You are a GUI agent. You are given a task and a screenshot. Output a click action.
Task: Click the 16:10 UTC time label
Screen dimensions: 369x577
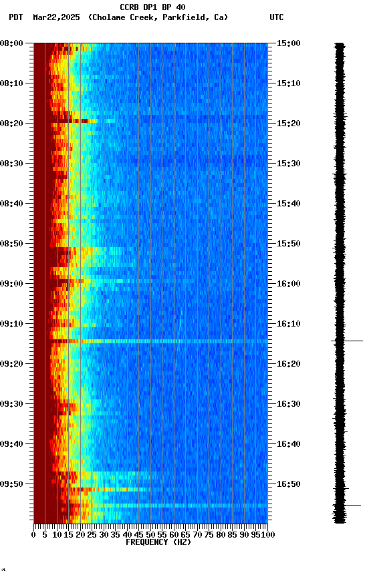[289, 324]
